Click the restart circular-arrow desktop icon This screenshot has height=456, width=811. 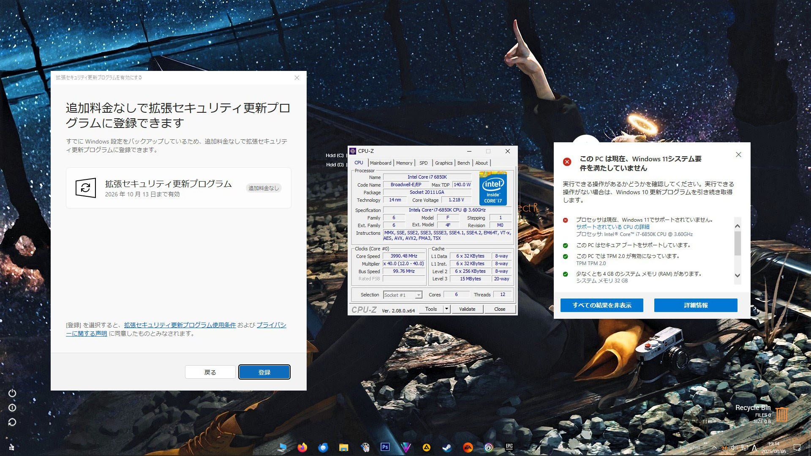12,422
